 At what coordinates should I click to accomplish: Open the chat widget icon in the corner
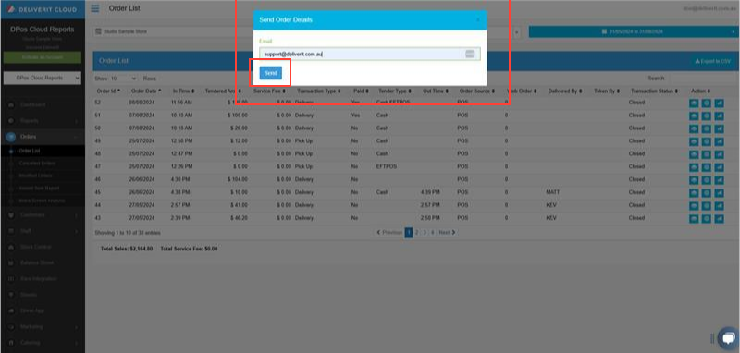pos(728,338)
